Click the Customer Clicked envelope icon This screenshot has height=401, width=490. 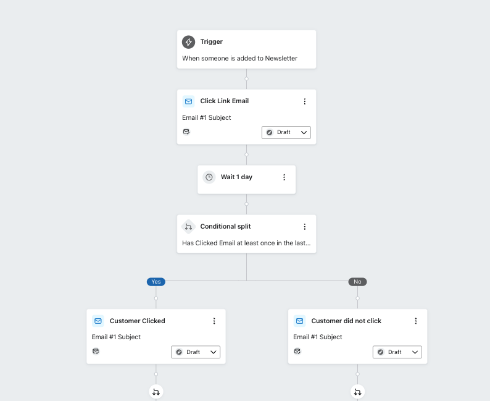tap(98, 321)
